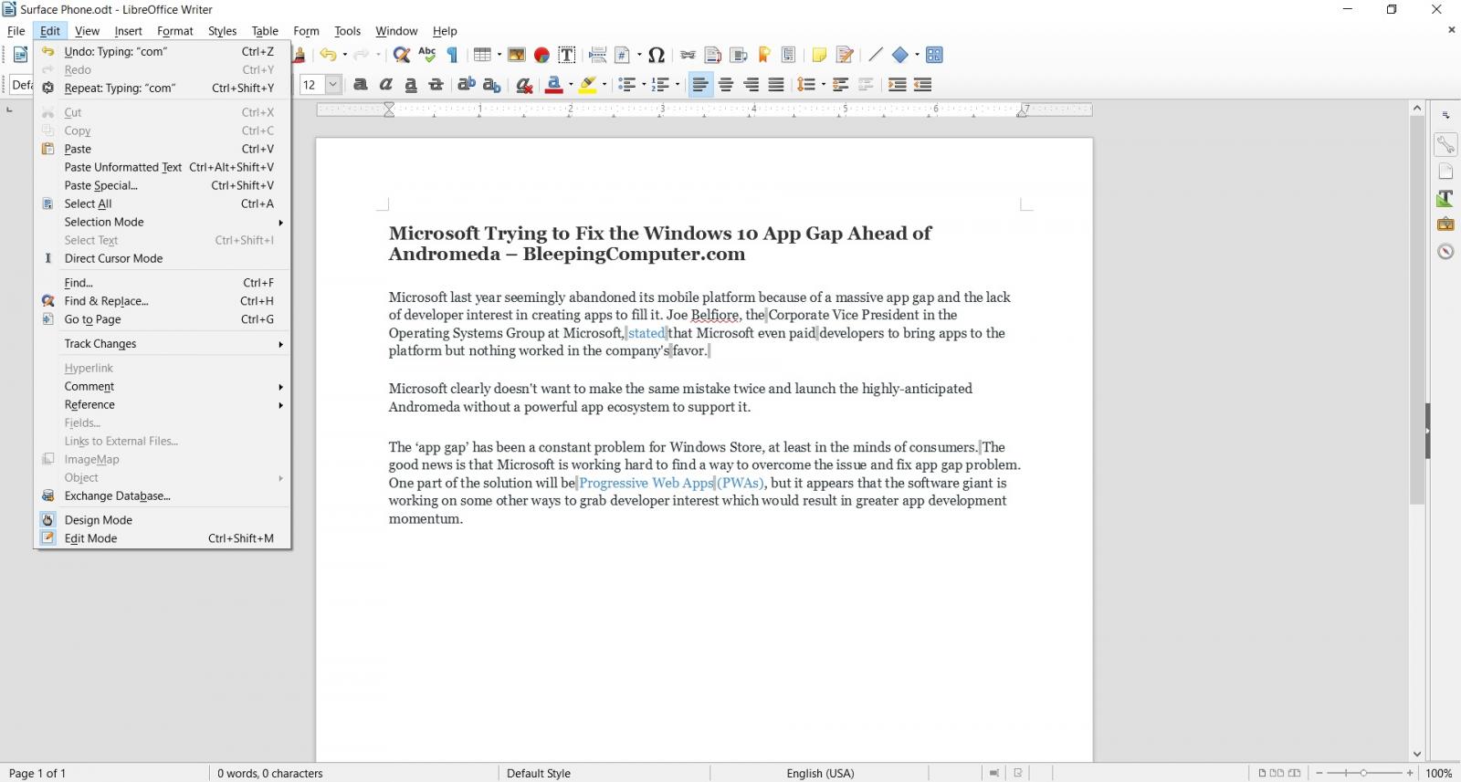Insert a bookmark
The width and height of the screenshot is (1461, 782).
[x=764, y=55]
